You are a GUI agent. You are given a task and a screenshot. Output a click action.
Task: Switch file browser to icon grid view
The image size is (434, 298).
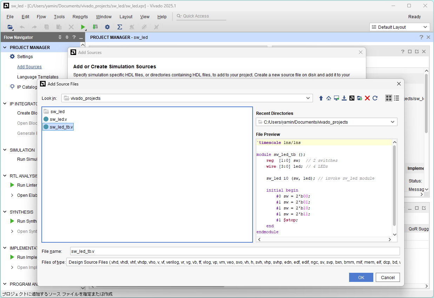tap(388, 98)
